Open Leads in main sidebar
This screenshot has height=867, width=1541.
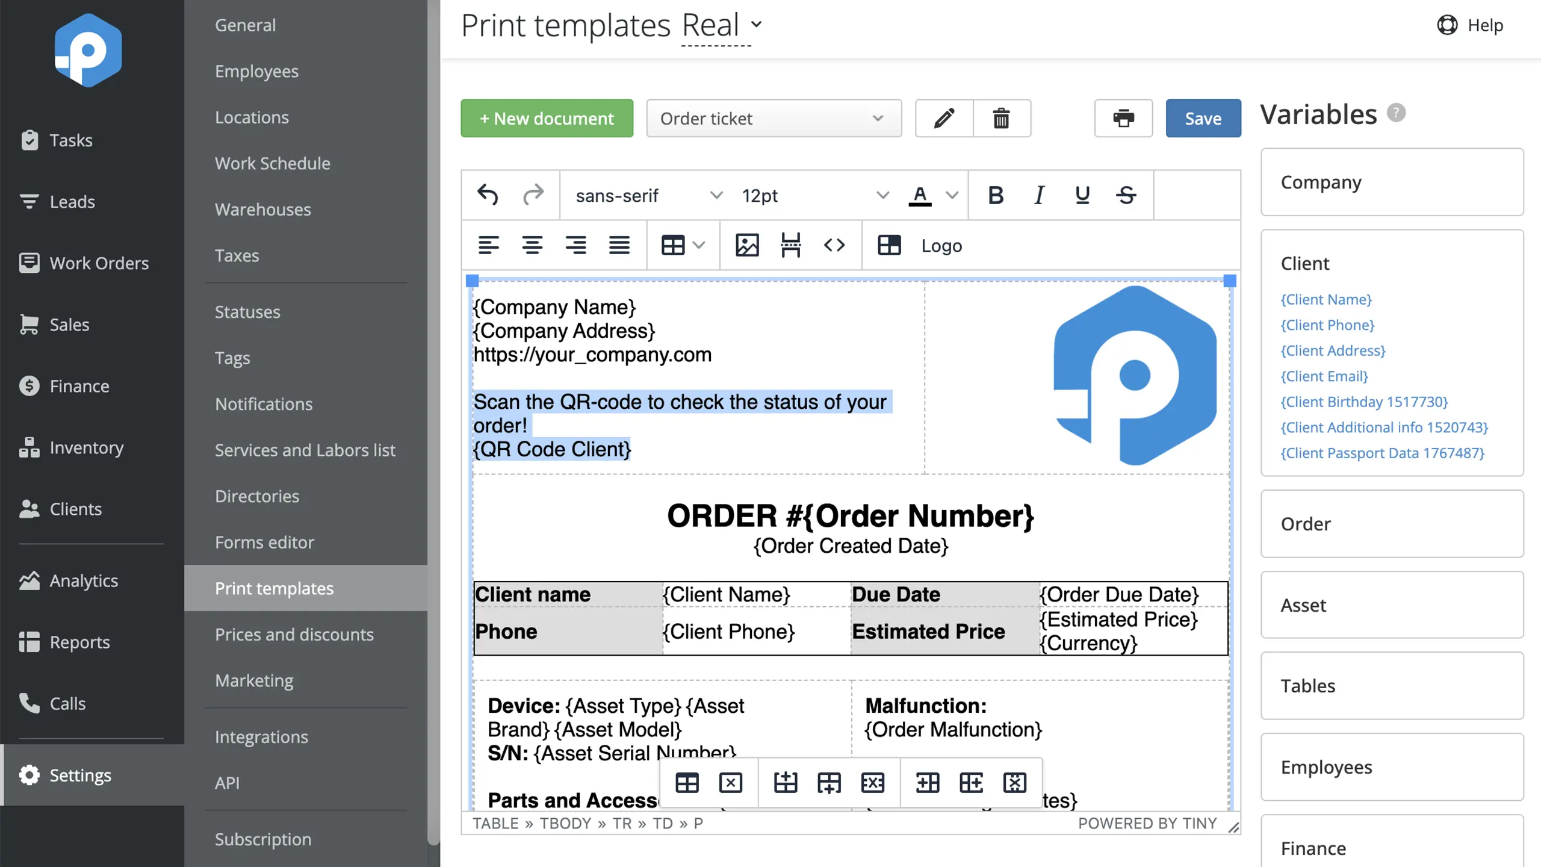(x=92, y=202)
